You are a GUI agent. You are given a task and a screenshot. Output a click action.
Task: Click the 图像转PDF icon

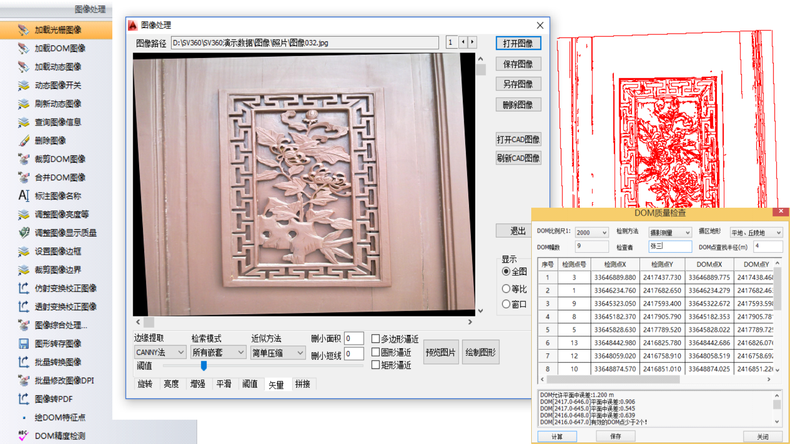(x=23, y=399)
